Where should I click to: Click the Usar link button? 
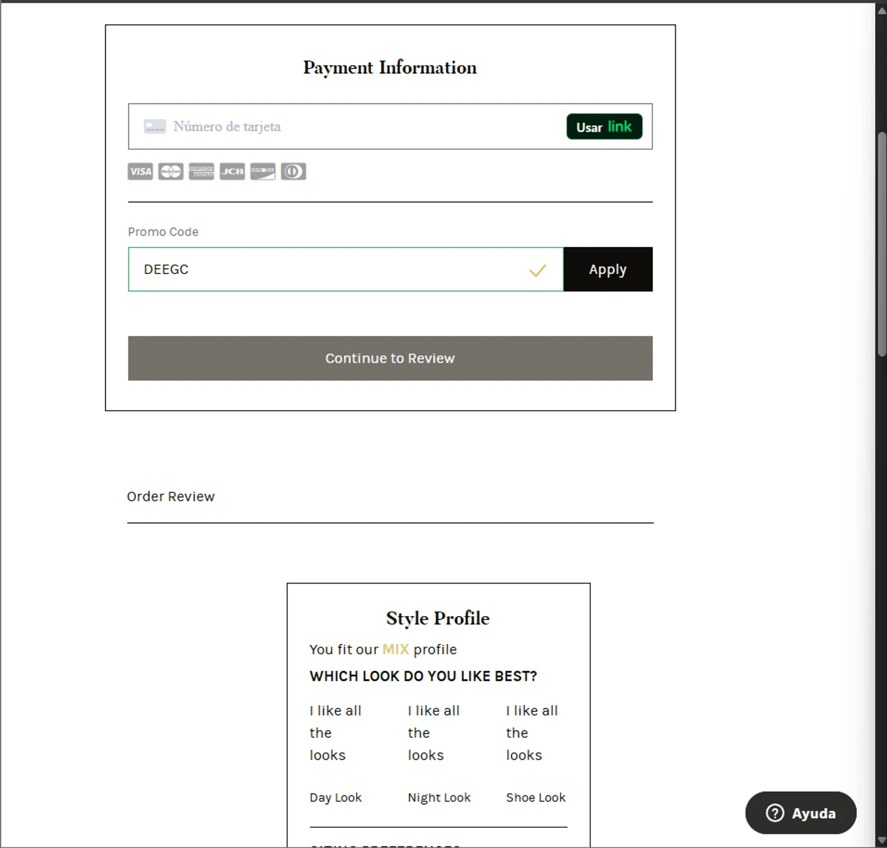(604, 127)
